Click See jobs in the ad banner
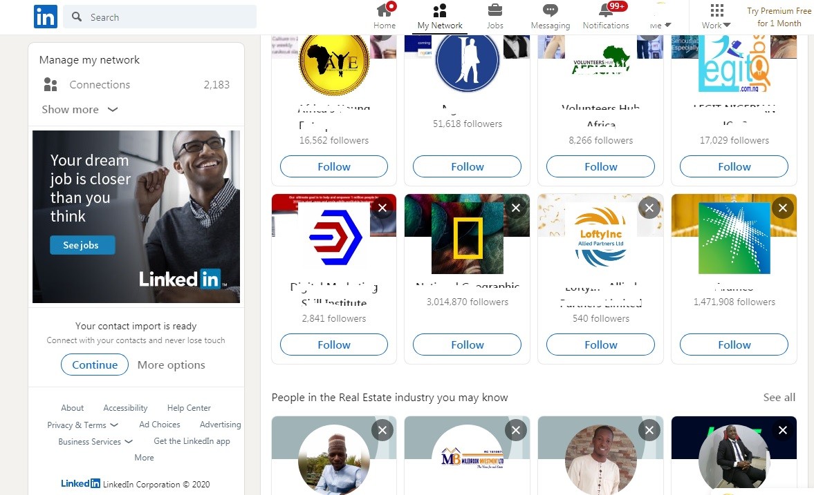The width and height of the screenshot is (814, 495). 82,244
